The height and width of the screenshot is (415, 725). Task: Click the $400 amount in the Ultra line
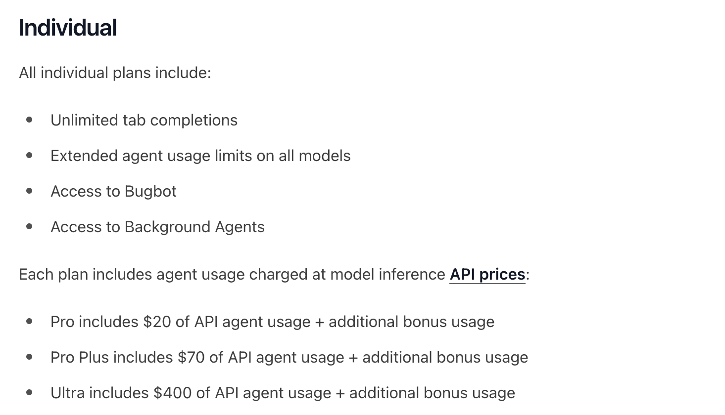click(172, 393)
